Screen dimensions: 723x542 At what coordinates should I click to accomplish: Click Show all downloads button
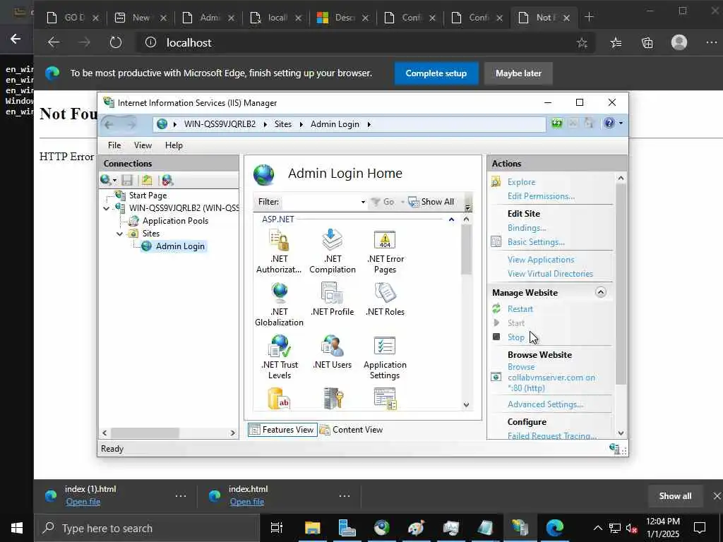tap(675, 496)
